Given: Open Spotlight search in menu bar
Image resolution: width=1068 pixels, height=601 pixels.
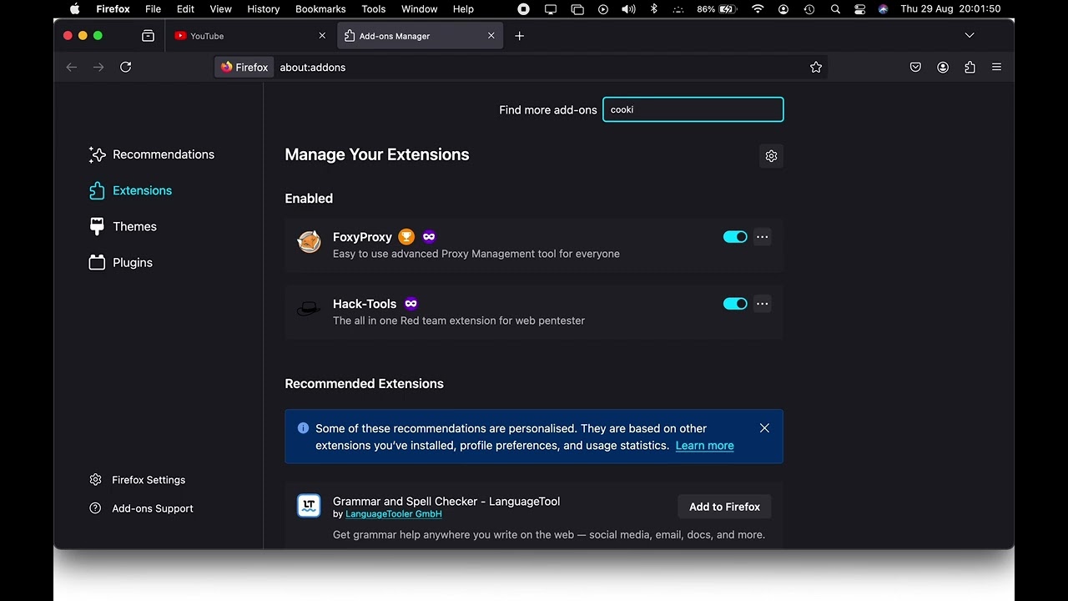Looking at the screenshot, I should (x=835, y=9).
